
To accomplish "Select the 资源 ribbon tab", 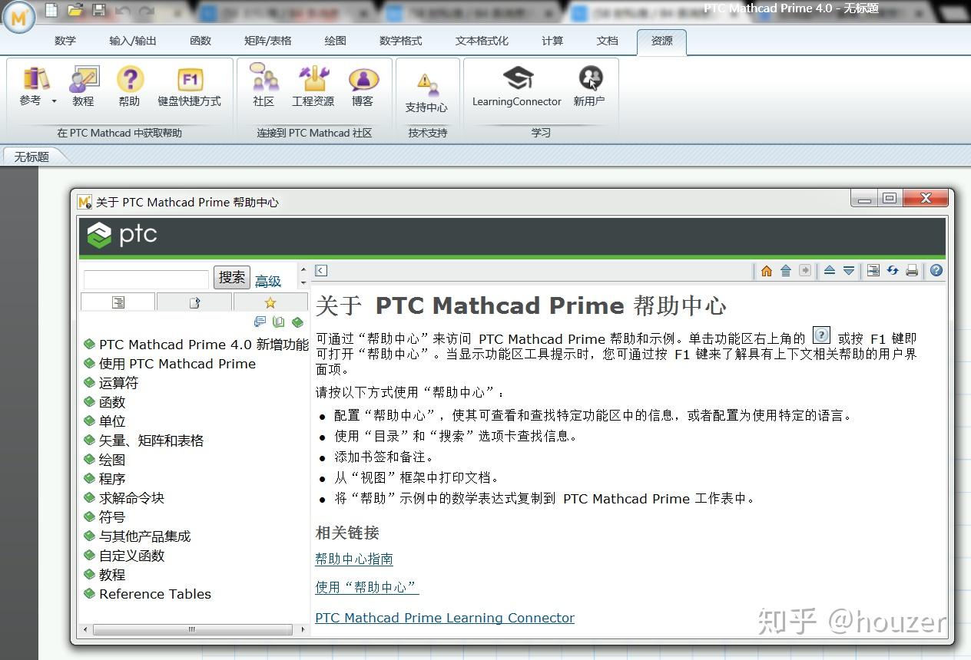I will point(661,41).
